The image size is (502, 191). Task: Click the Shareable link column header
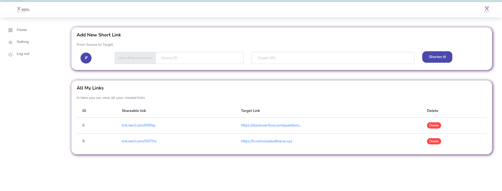click(134, 111)
